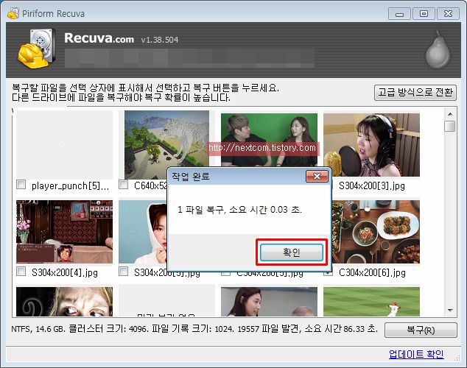
Task: Click the S304x200[4].jpg file name
Action: tap(65, 272)
